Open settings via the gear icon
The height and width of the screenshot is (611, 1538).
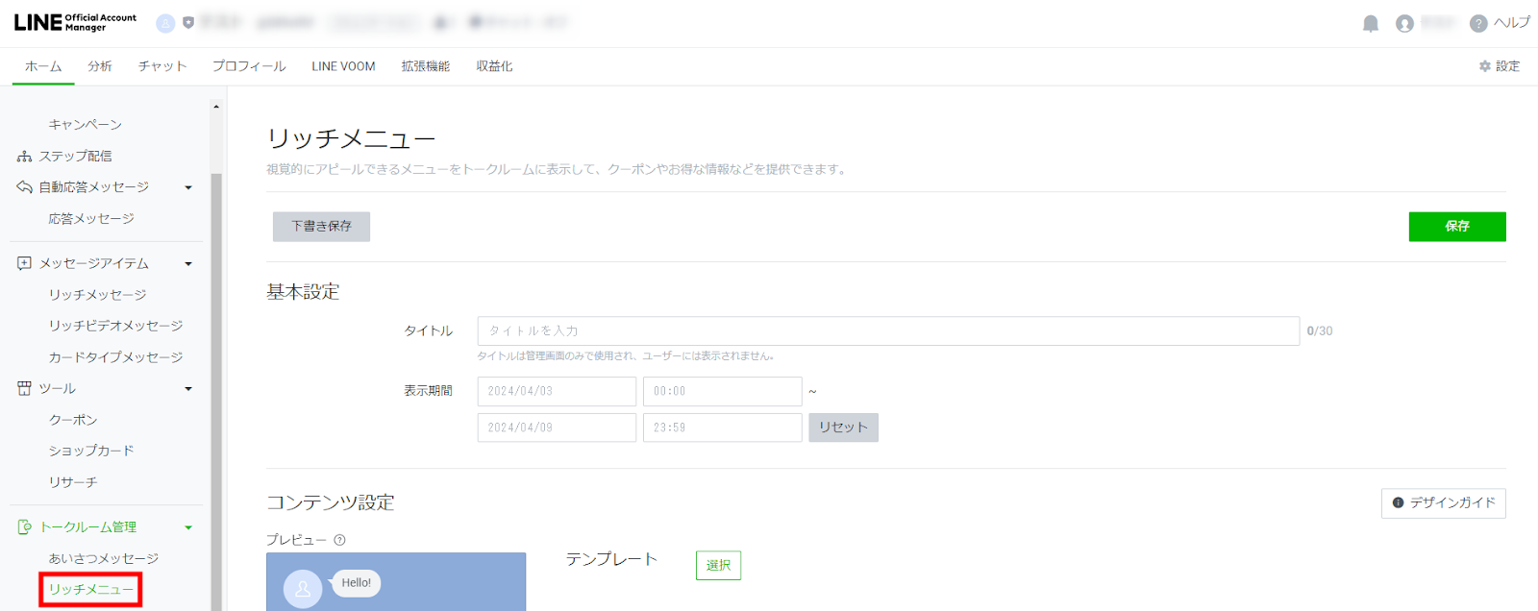pos(1485,66)
